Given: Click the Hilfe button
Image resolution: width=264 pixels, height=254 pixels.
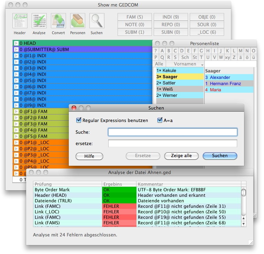Looking at the screenshot, I should [89, 156].
